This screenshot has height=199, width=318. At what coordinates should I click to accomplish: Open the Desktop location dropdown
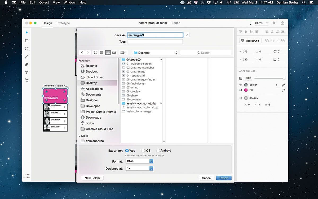pyautogui.click(x=155, y=52)
